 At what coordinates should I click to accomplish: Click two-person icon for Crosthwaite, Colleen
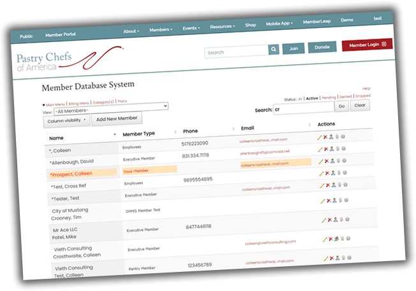[x=337, y=239]
